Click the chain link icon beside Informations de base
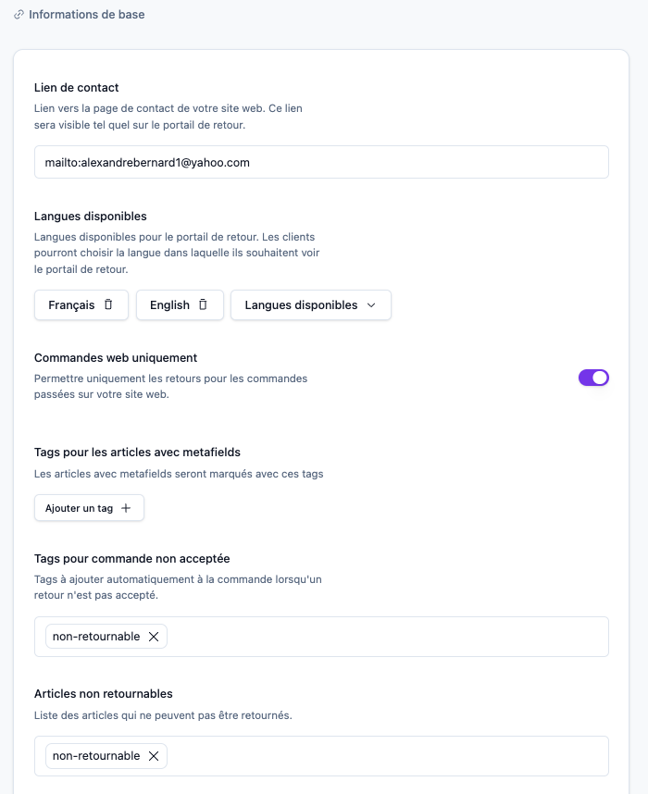 pyautogui.click(x=19, y=15)
